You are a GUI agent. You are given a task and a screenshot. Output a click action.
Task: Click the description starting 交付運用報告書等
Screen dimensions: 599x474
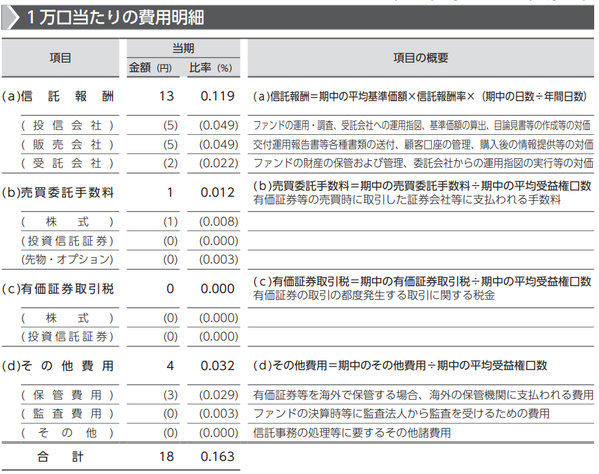pos(423,144)
